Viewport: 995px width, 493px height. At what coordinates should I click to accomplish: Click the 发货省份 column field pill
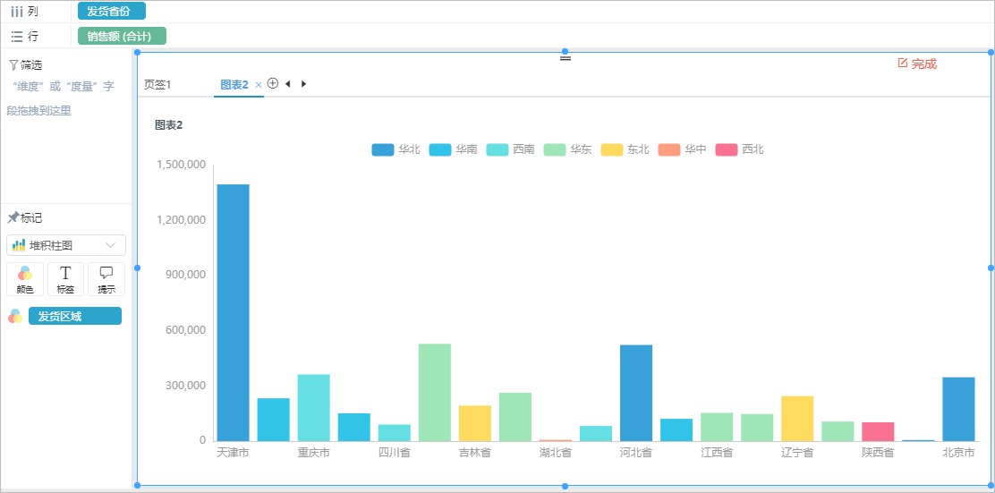pyautogui.click(x=112, y=11)
